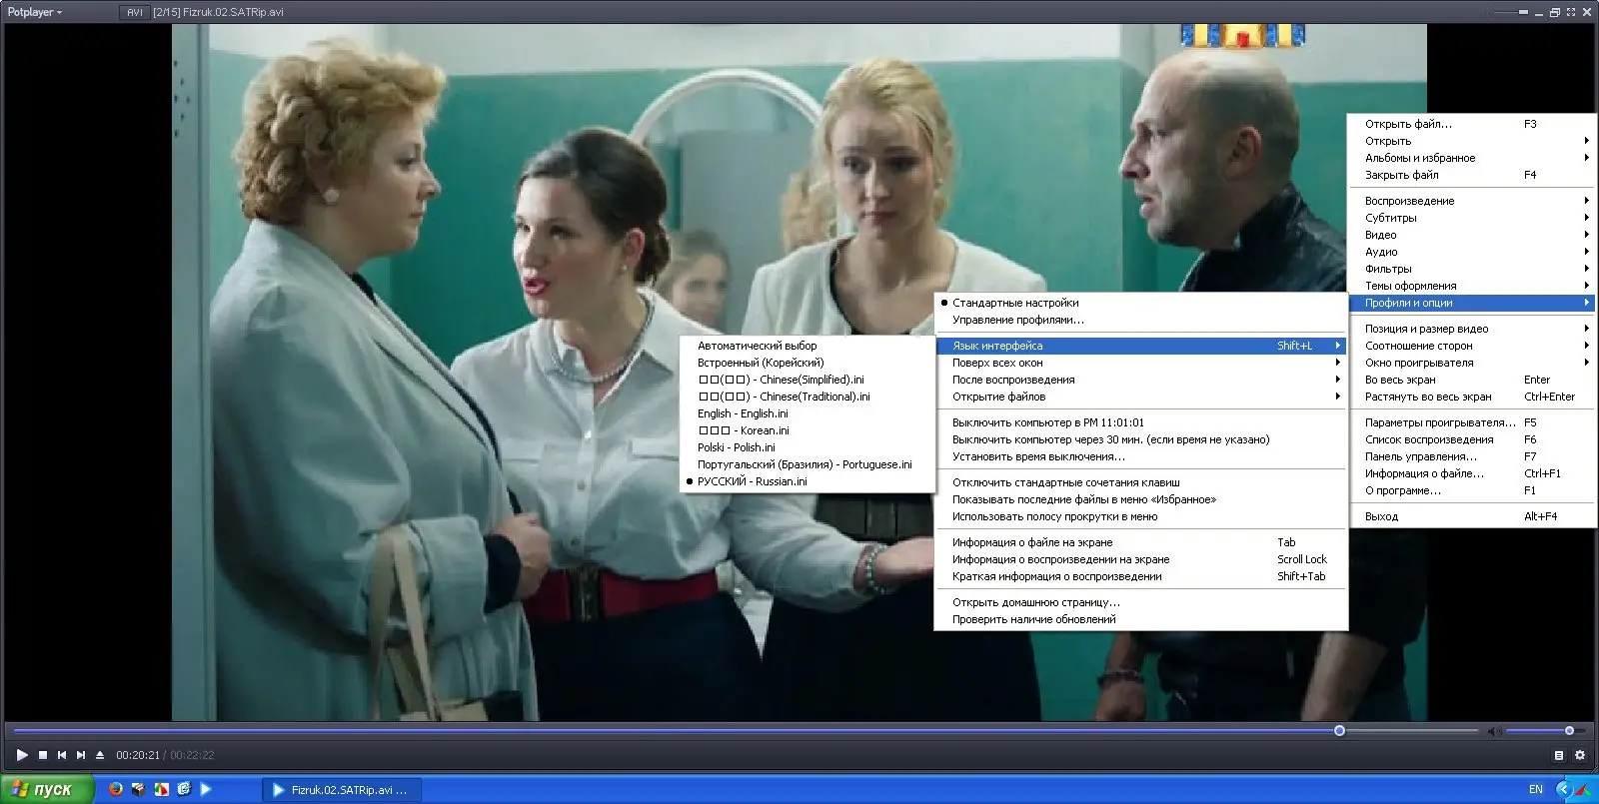Click the elapsed time 00:20:21 display
Screen dimensions: 1599x804
(x=138, y=755)
